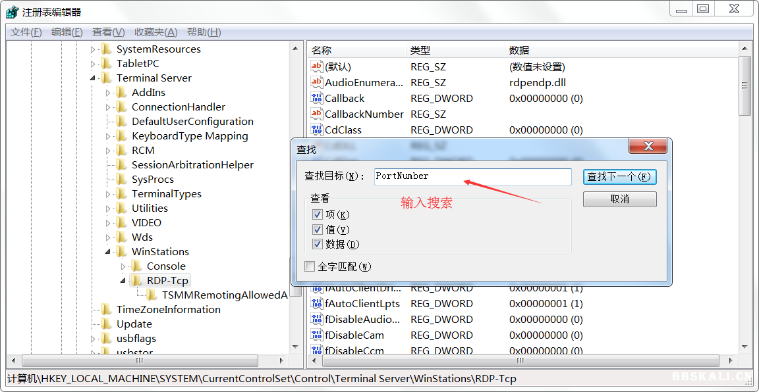The height and width of the screenshot is (392, 759).
Task: Uncheck the 值(V) values checkbox
Action: [318, 230]
